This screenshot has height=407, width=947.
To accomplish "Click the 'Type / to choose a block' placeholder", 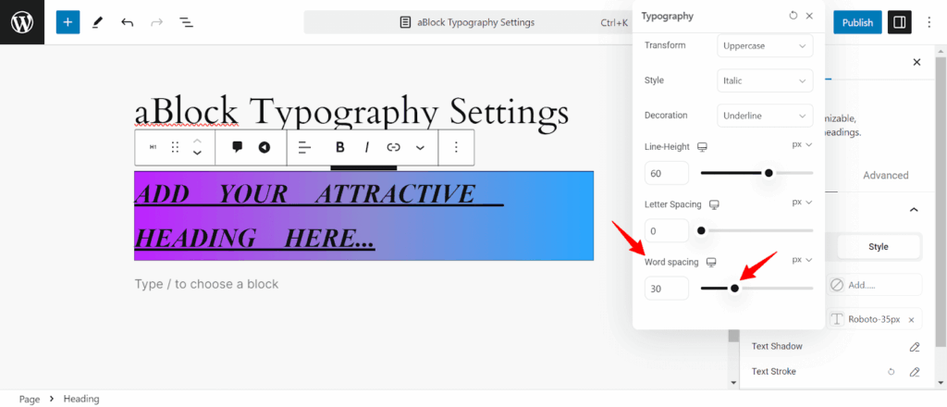I will (x=206, y=284).
